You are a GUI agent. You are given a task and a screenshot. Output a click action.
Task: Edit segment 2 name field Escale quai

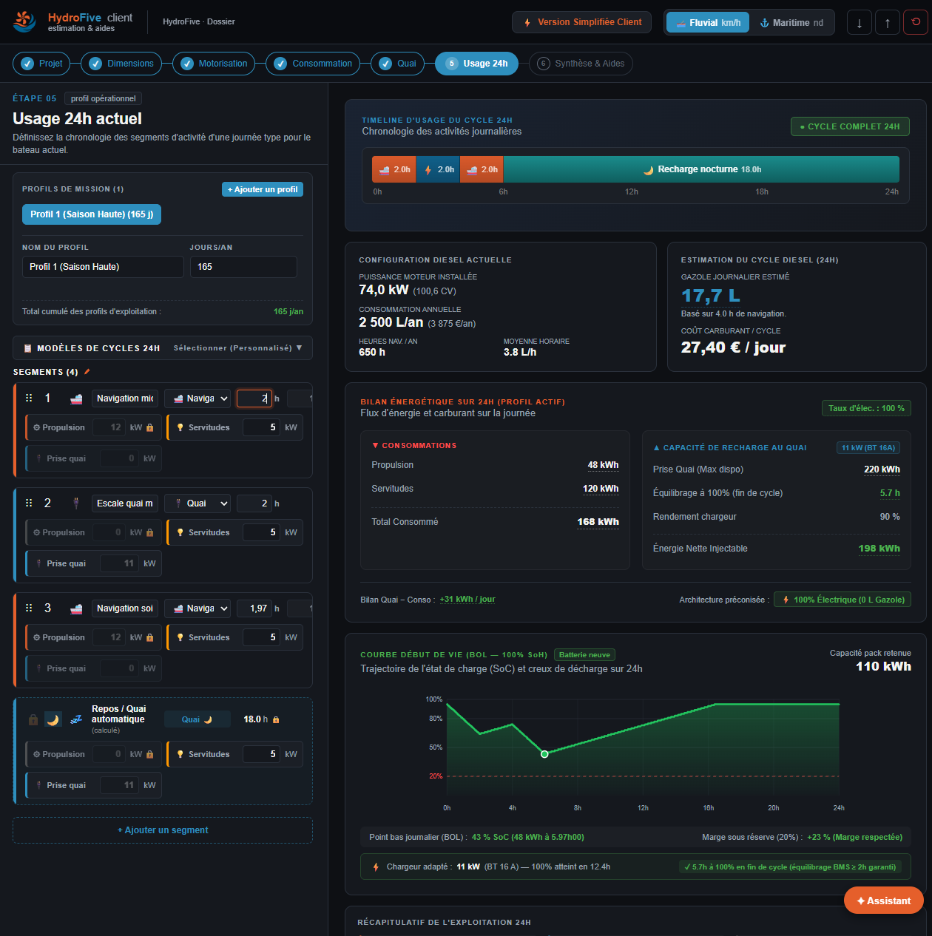[x=124, y=503]
